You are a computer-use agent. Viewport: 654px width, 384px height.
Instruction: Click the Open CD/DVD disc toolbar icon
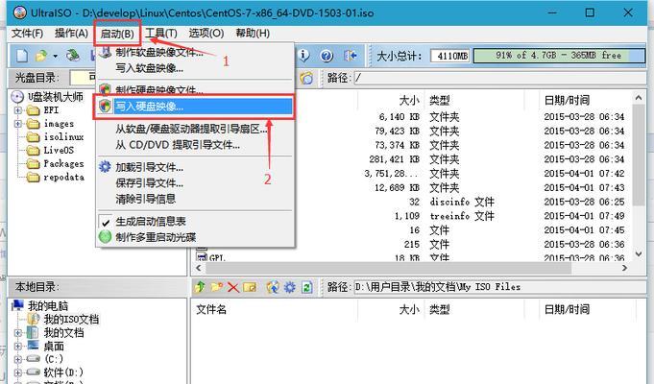pyautogui.click(x=73, y=56)
